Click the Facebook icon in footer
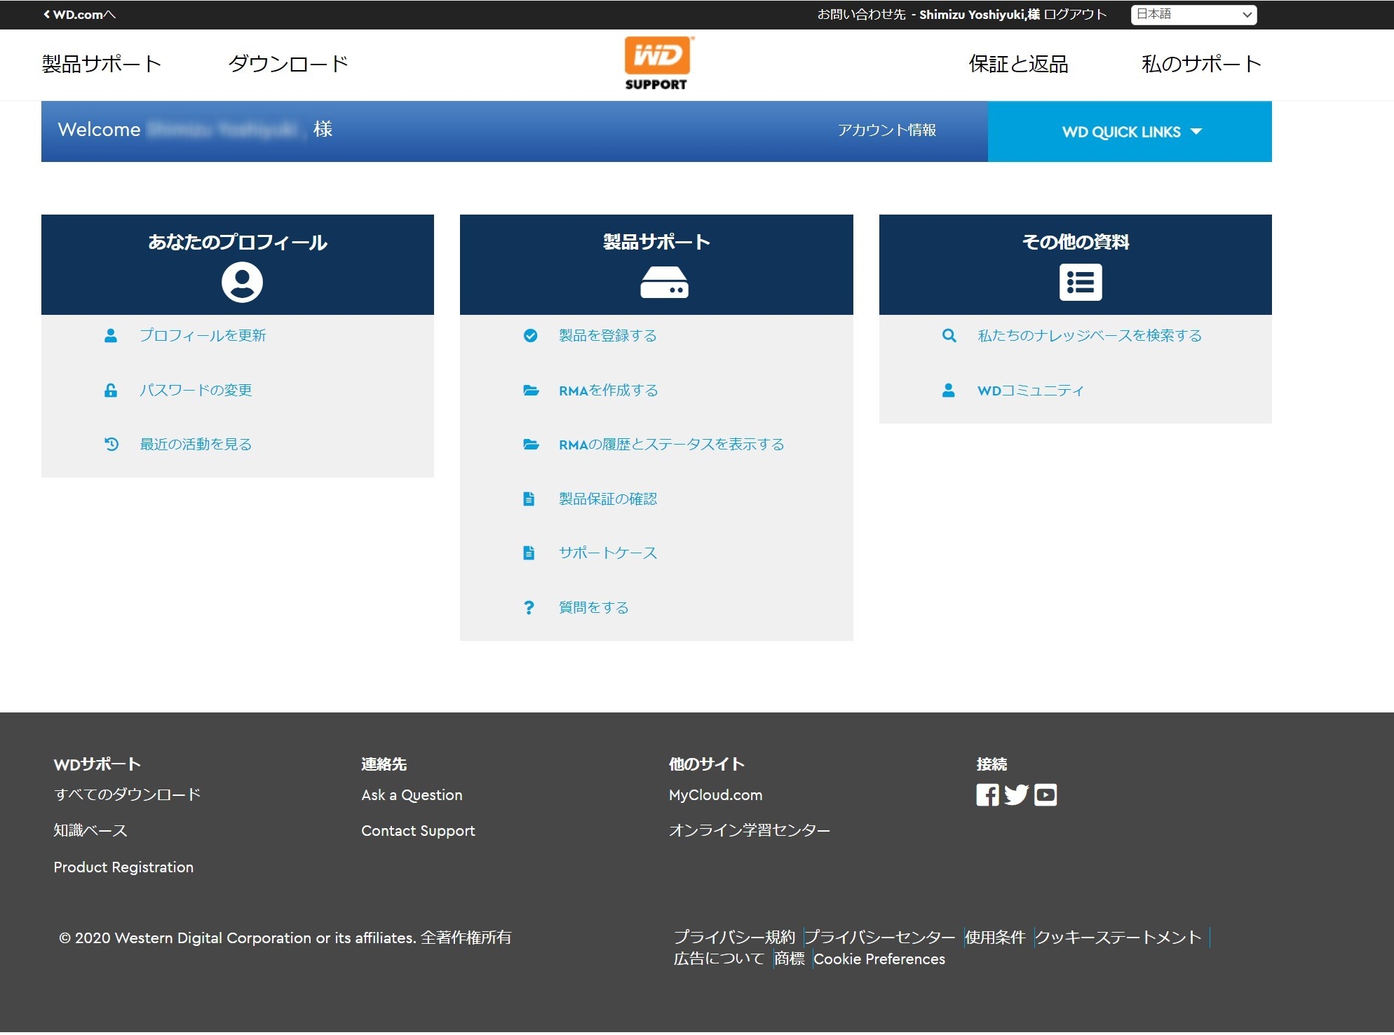The width and height of the screenshot is (1394, 1035). tap(987, 794)
